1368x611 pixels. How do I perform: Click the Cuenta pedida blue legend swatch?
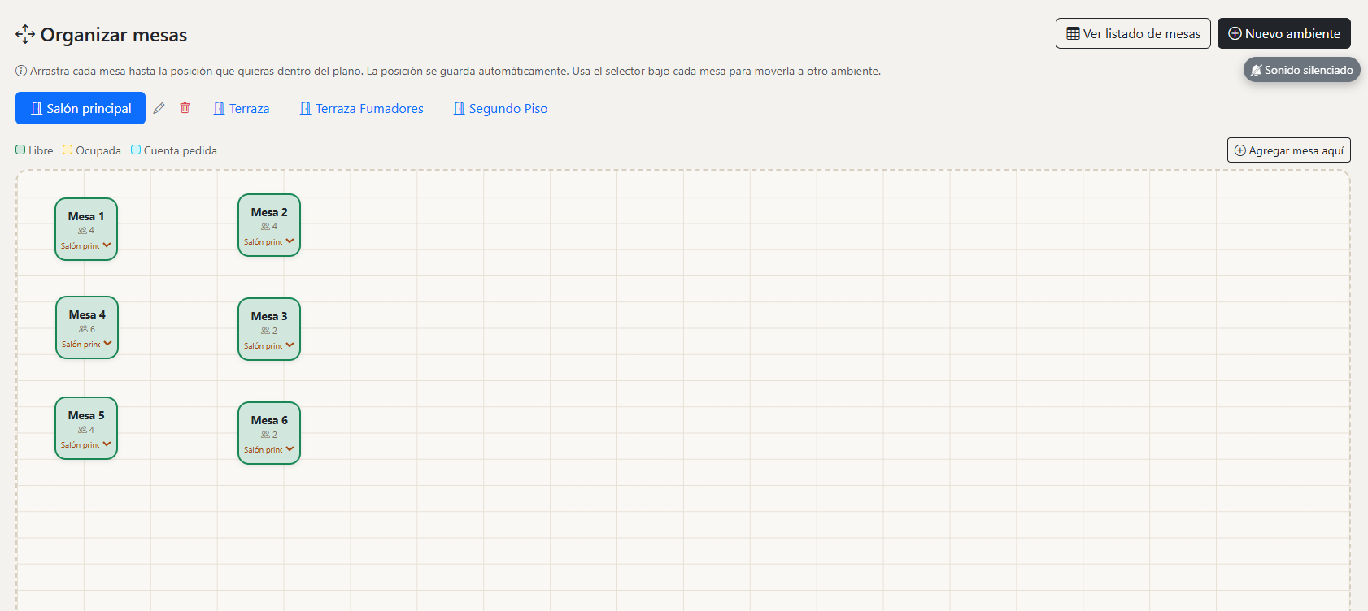pos(136,149)
